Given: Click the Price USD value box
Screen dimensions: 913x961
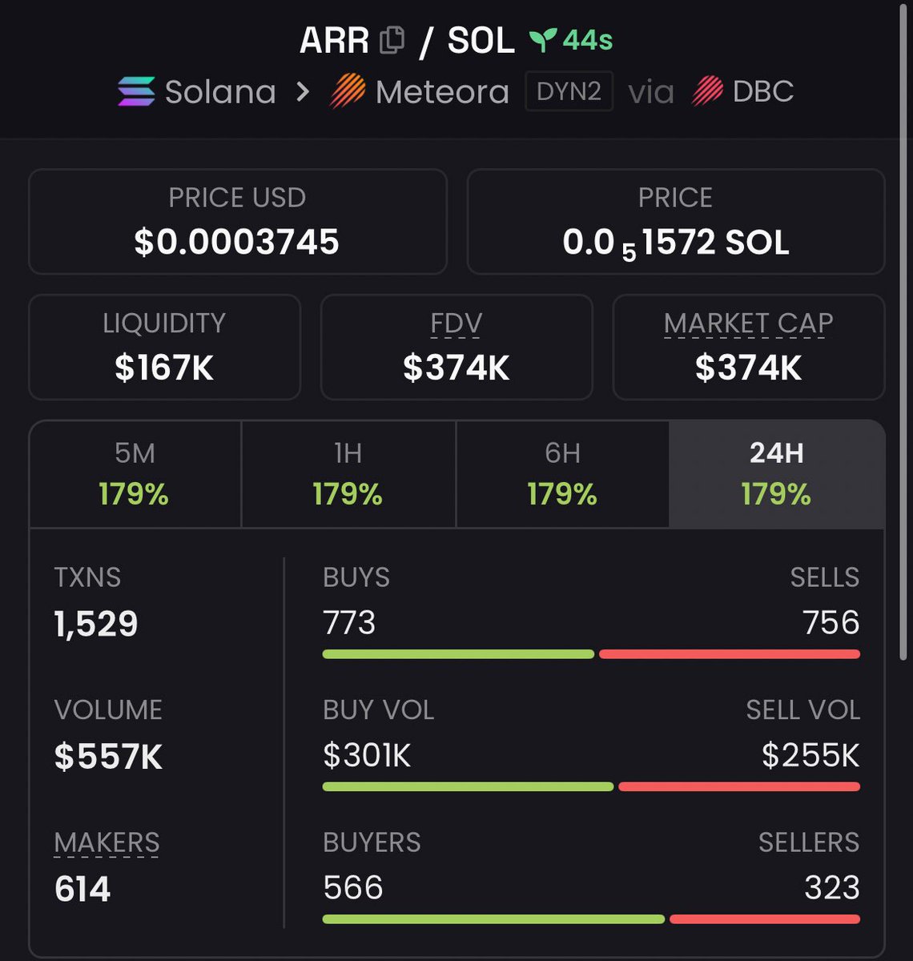Looking at the screenshot, I should pos(237,222).
